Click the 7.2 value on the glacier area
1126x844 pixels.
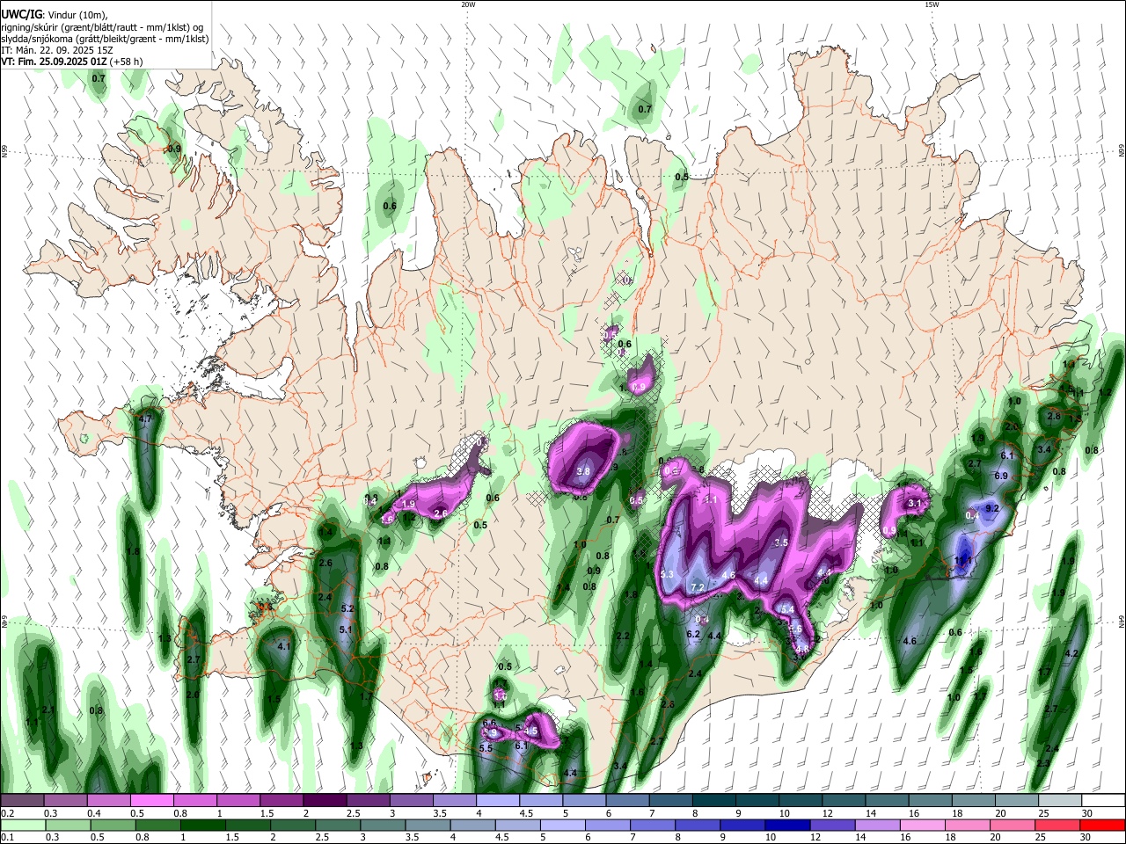point(698,587)
